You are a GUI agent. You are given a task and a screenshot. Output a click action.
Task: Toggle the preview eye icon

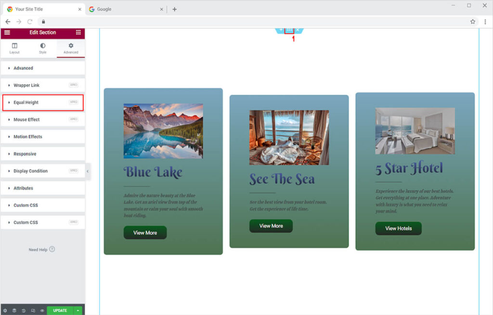click(x=42, y=311)
